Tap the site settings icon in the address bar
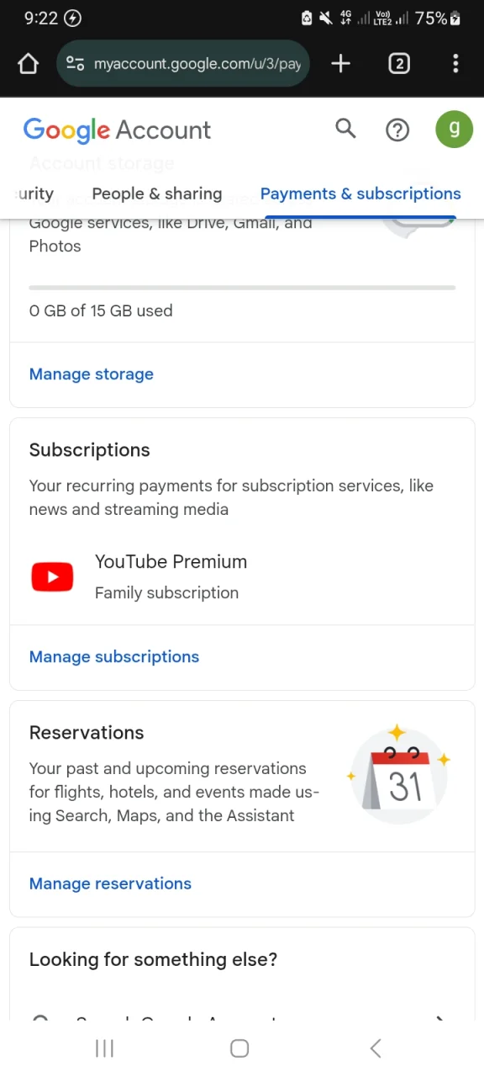Screen dimensions: 484x1077 click(x=75, y=63)
